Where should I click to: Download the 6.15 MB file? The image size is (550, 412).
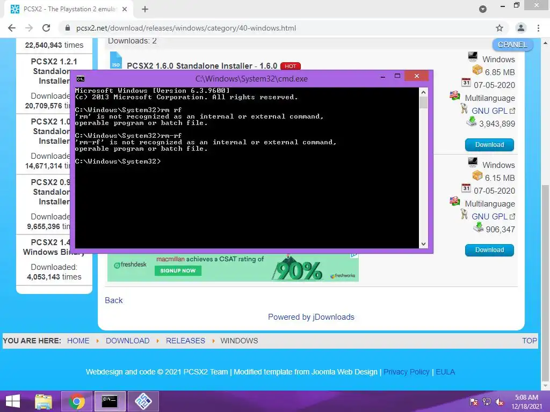pyautogui.click(x=489, y=250)
